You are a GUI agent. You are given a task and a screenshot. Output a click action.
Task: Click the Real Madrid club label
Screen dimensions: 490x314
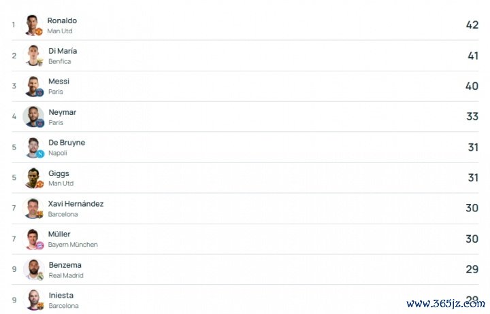pos(66,275)
